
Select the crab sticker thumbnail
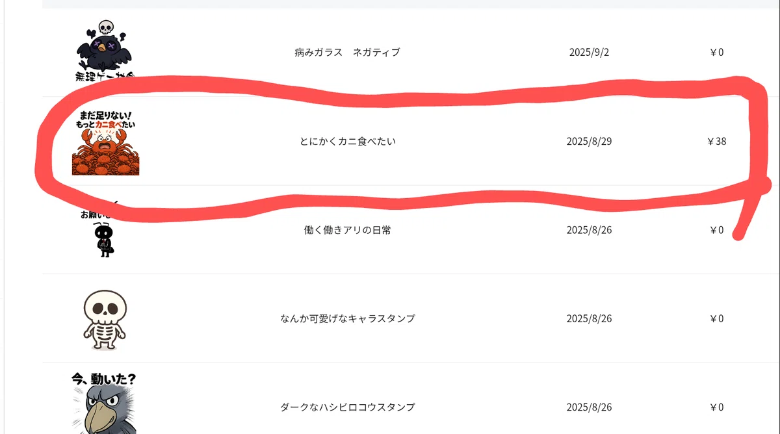point(106,142)
